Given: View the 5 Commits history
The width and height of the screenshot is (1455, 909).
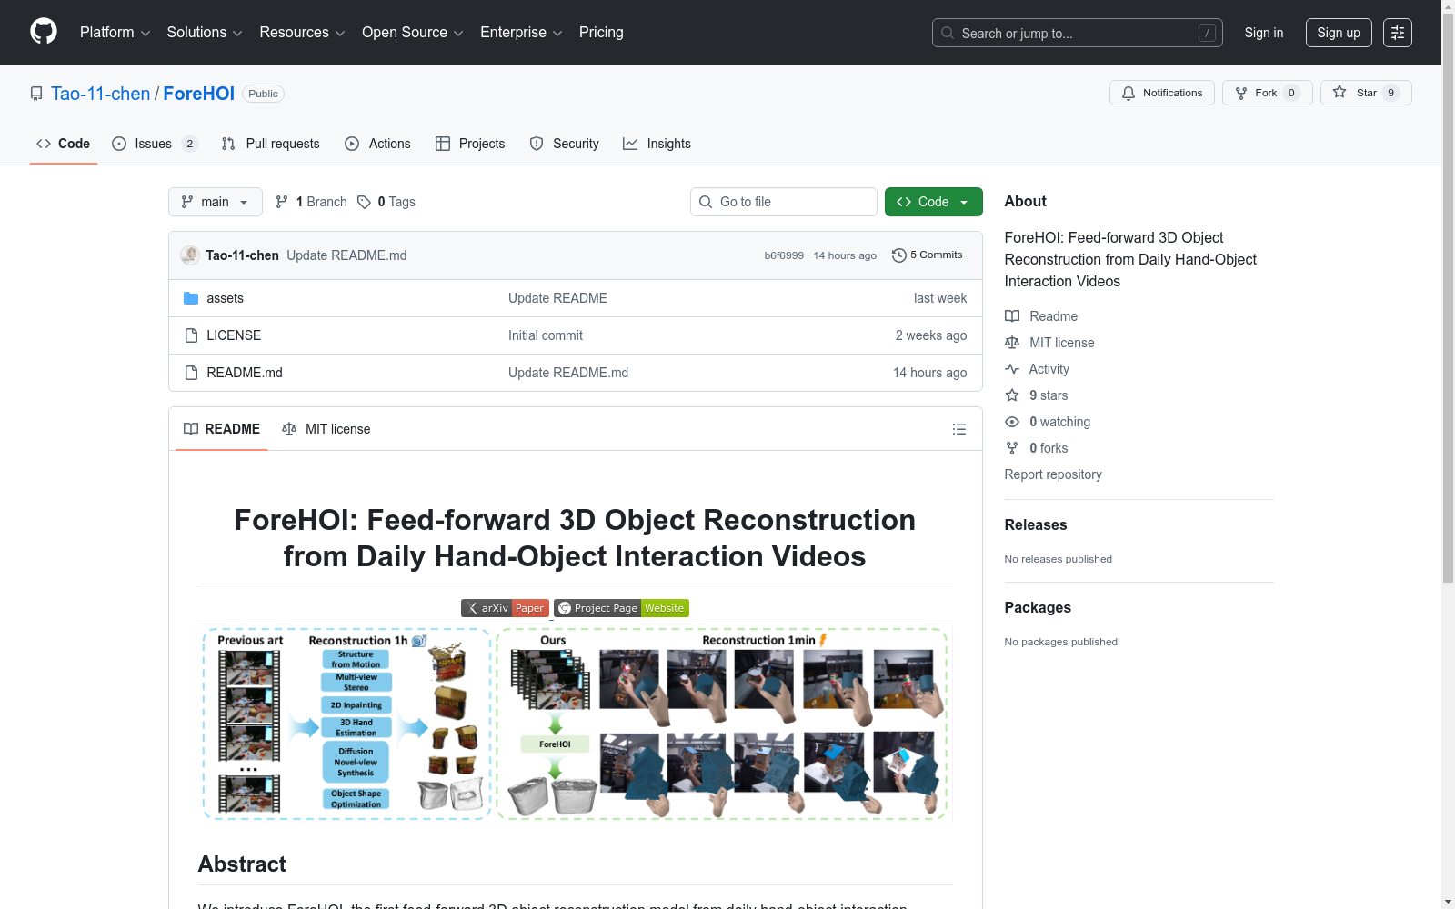Looking at the screenshot, I should tap(927, 255).
